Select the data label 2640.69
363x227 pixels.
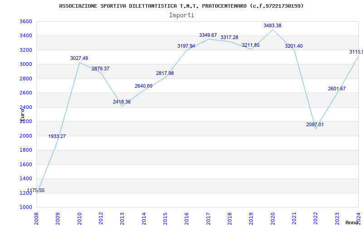[143, 86]
